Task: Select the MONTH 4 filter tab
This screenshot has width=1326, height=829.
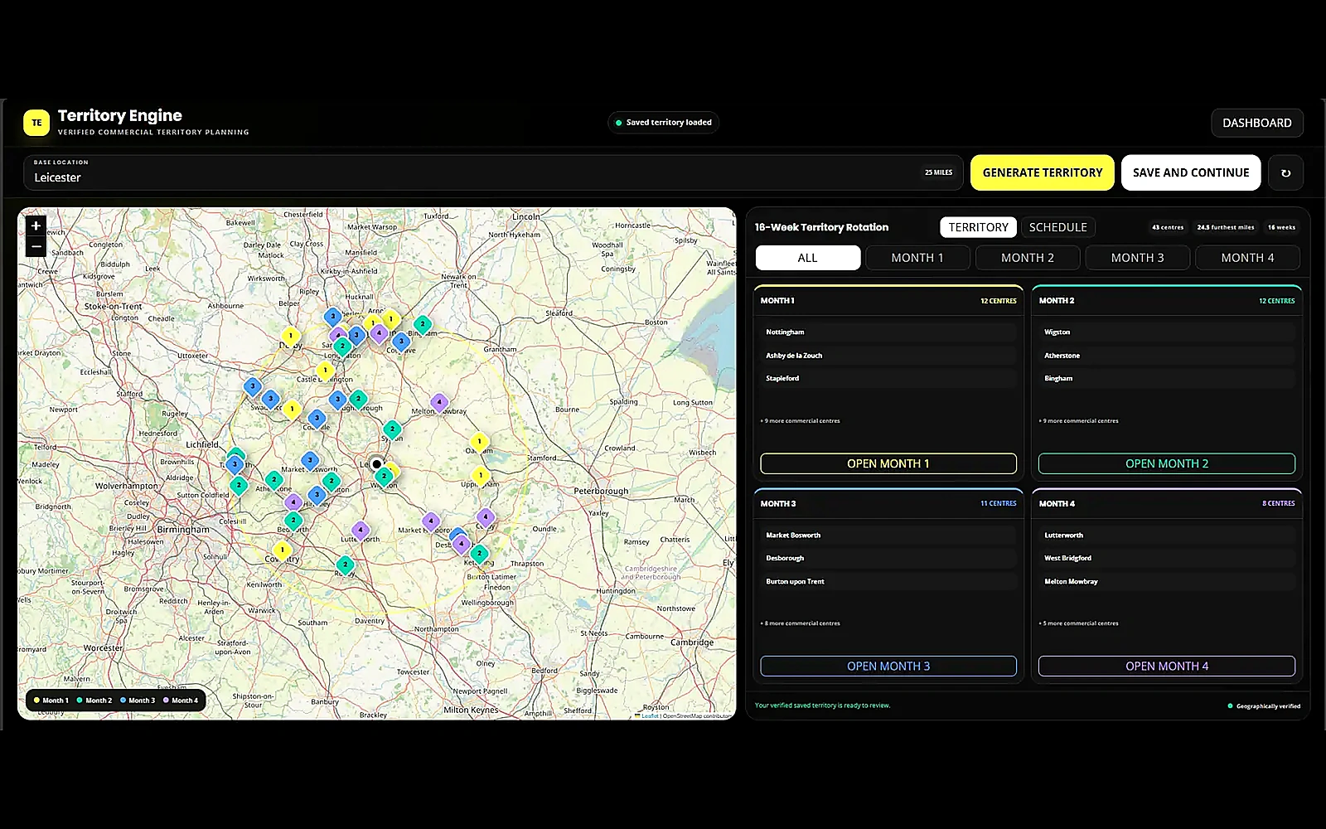Action: coord(1247,258)
